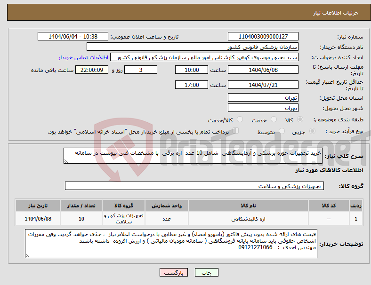Open اطلاعات تماس خریدار link
Image resolution: width=371 pixels, height=285 pixels.
click(83, 57)
